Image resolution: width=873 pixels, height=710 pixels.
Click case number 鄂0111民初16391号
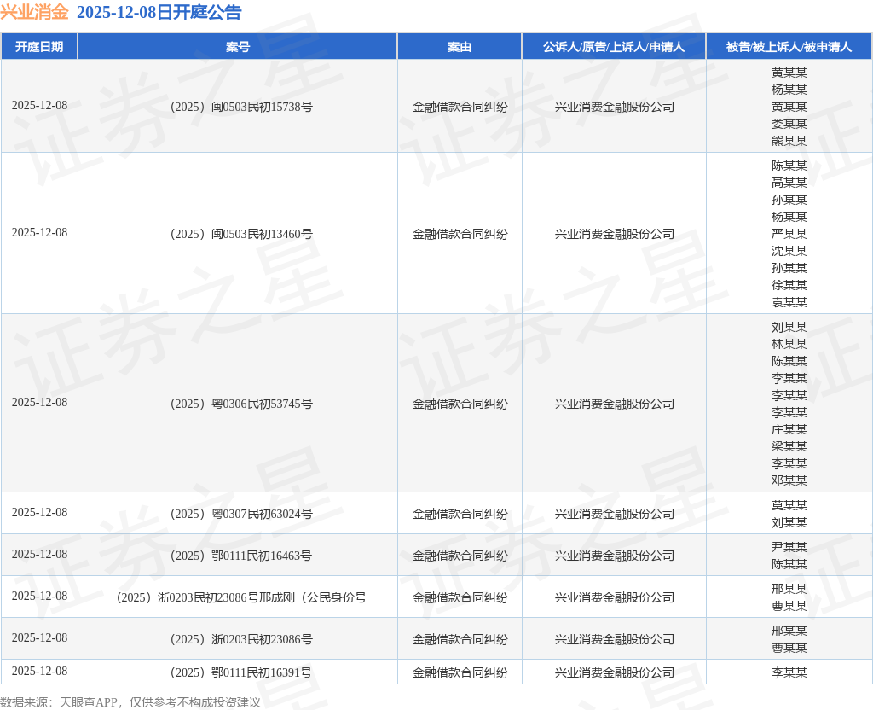[x=240, y=672]
